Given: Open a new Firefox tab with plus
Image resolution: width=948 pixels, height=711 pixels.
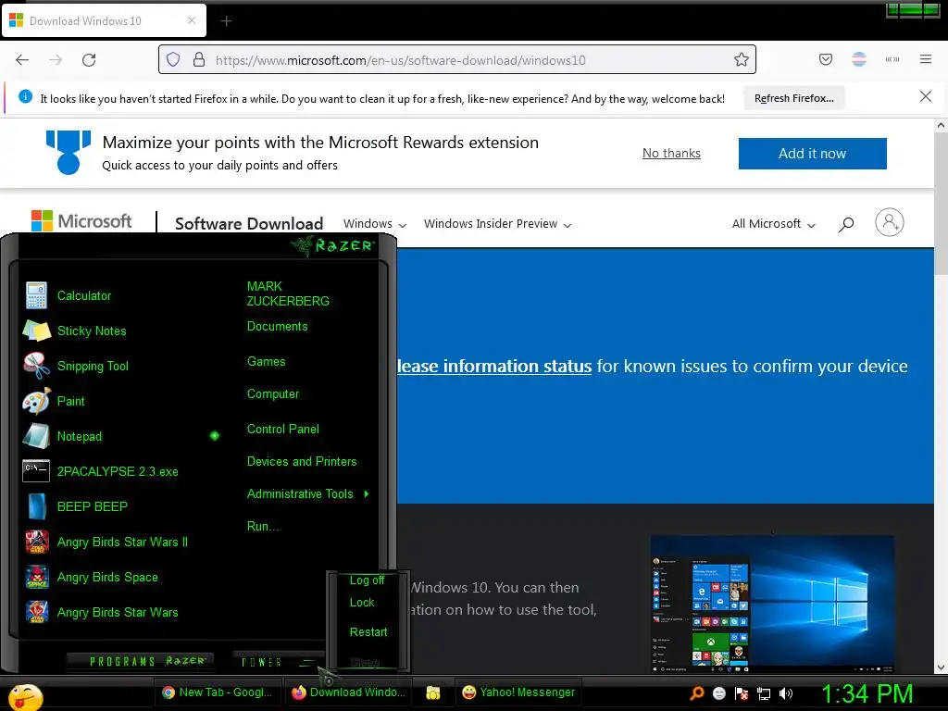Looking at the screenshot, I should 226,21.
